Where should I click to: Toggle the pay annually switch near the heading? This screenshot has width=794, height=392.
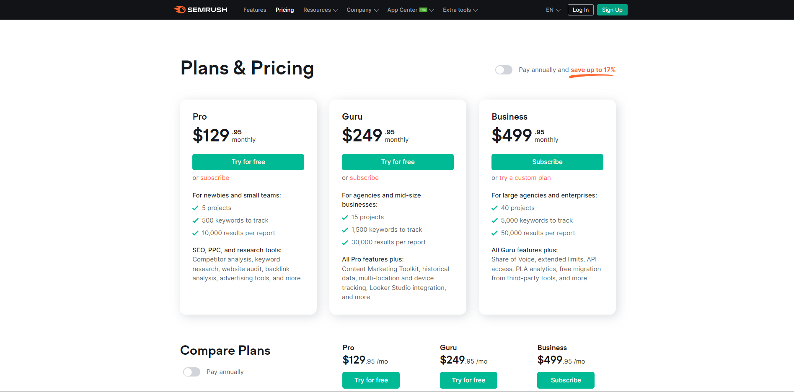click(x=504, y=70)
